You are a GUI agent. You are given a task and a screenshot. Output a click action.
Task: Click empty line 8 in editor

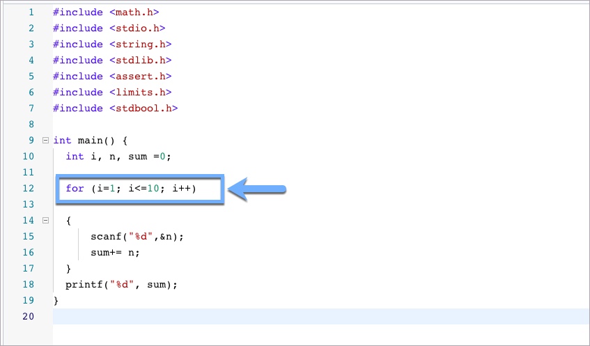click(321, 124)
